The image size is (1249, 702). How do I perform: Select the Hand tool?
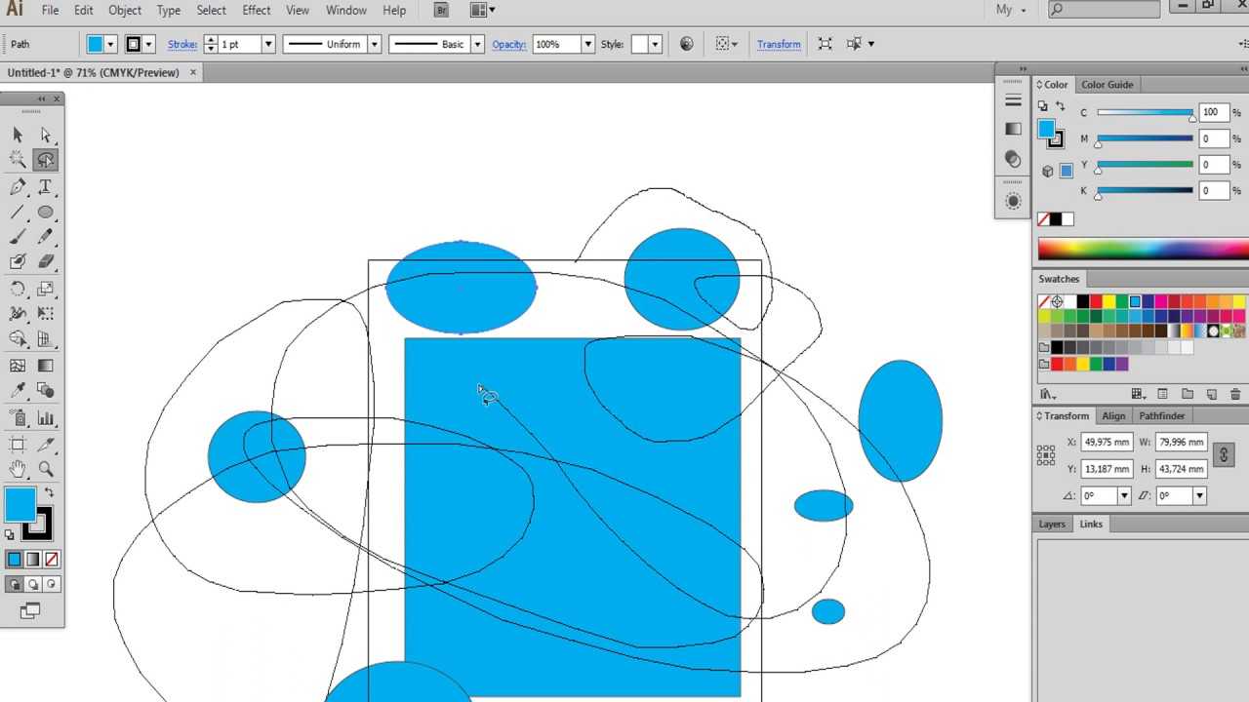coord(18,469)
